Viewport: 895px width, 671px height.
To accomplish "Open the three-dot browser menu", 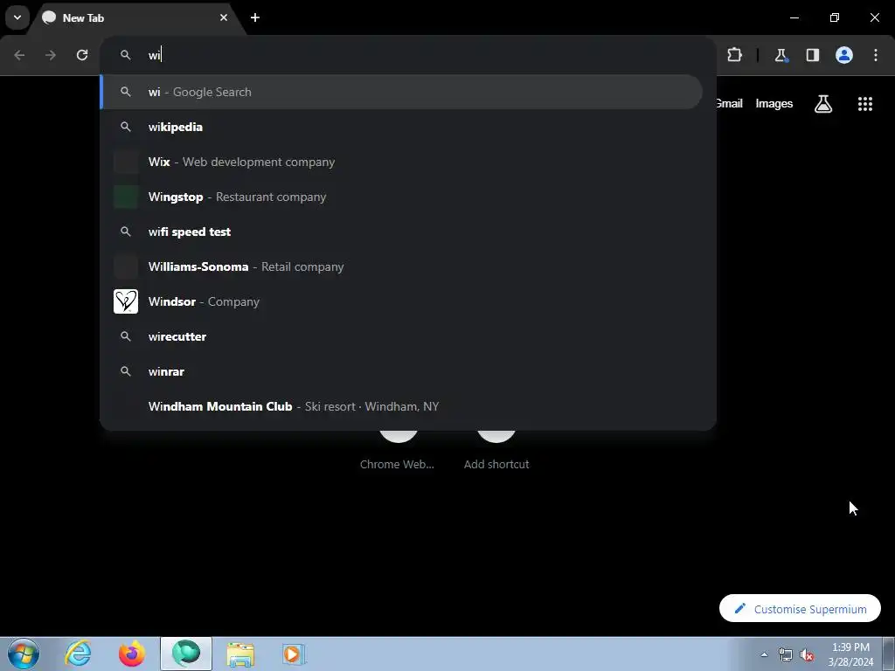I will coord(876,55).
